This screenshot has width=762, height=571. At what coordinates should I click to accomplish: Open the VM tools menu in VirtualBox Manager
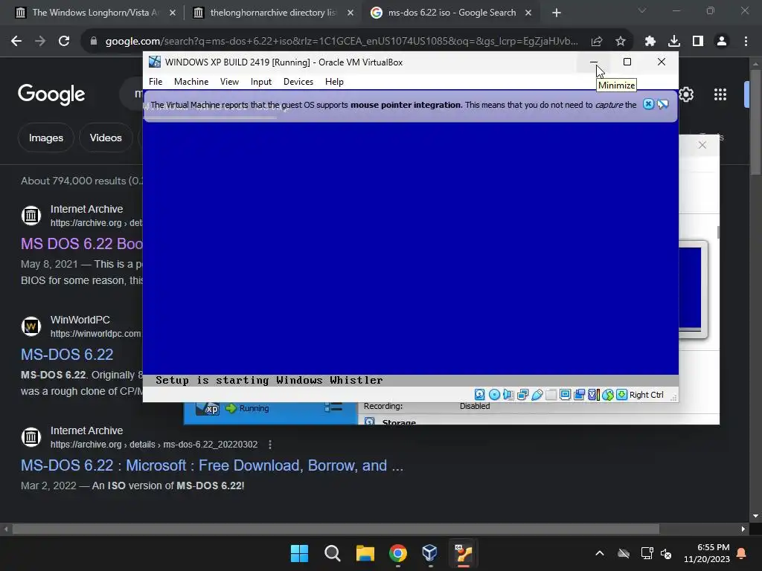coord(333,407)
